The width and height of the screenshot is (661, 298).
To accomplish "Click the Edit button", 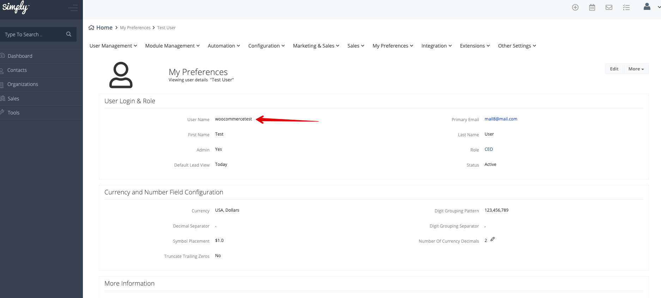I will pos(614,69).
